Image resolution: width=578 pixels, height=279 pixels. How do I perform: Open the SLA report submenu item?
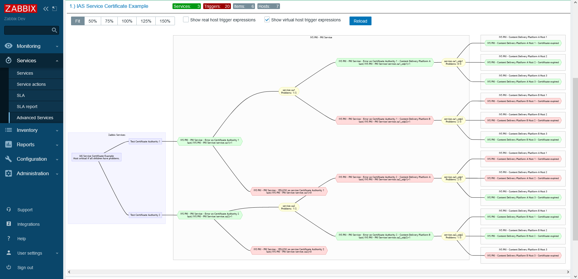[x=36, y=107]
